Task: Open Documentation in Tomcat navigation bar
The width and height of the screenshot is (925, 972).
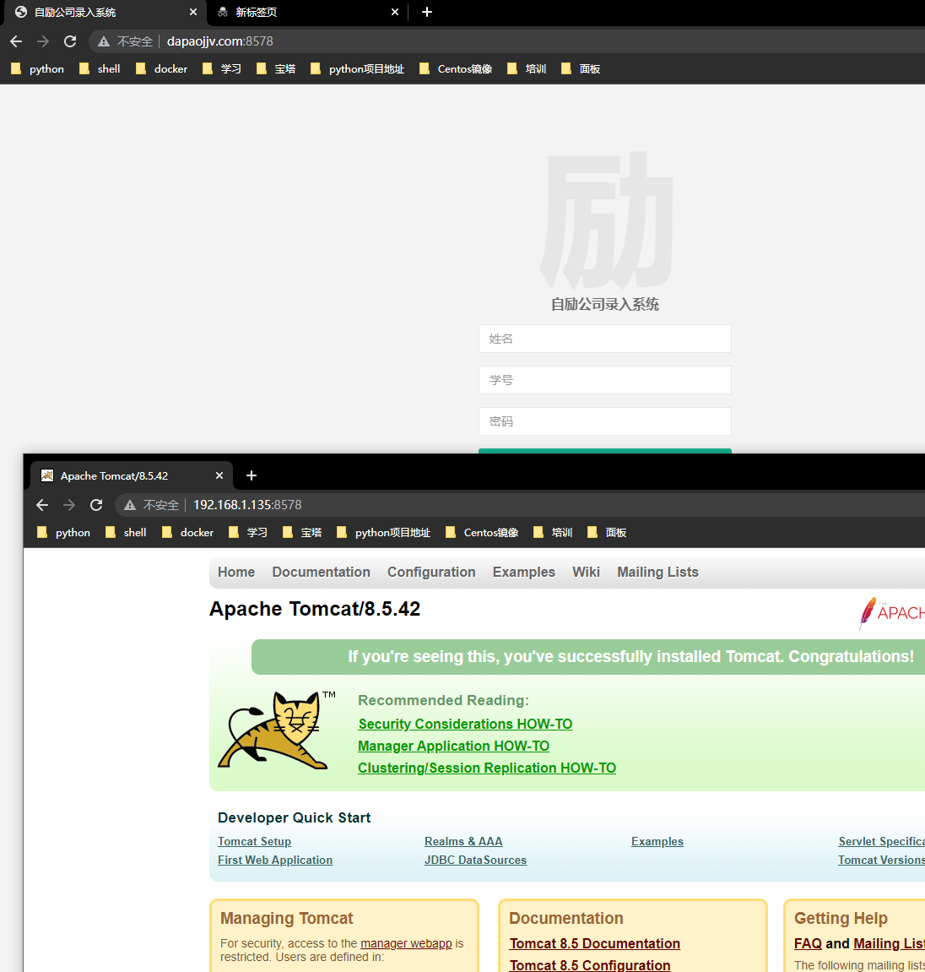Action: 321,573
